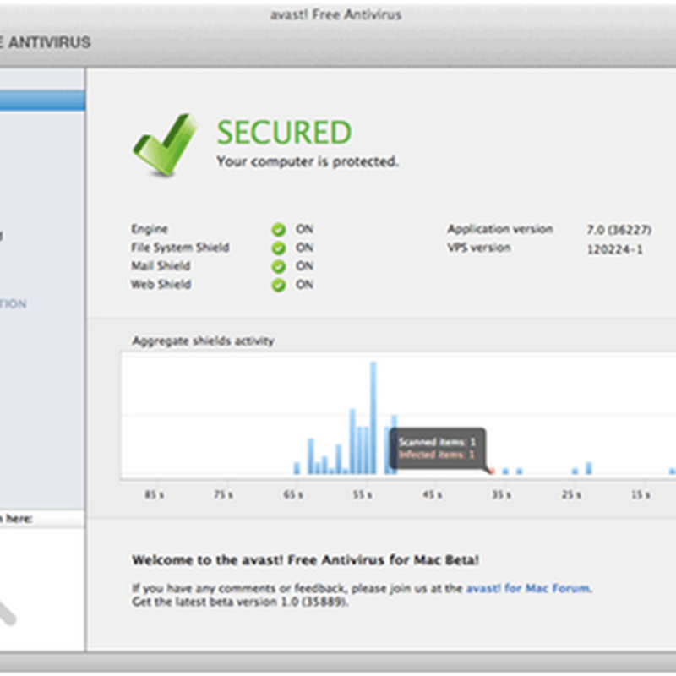Click the Web Shield ON status icon
The height and width of the screenshot is (676, 676).
(x=279, y=285)
